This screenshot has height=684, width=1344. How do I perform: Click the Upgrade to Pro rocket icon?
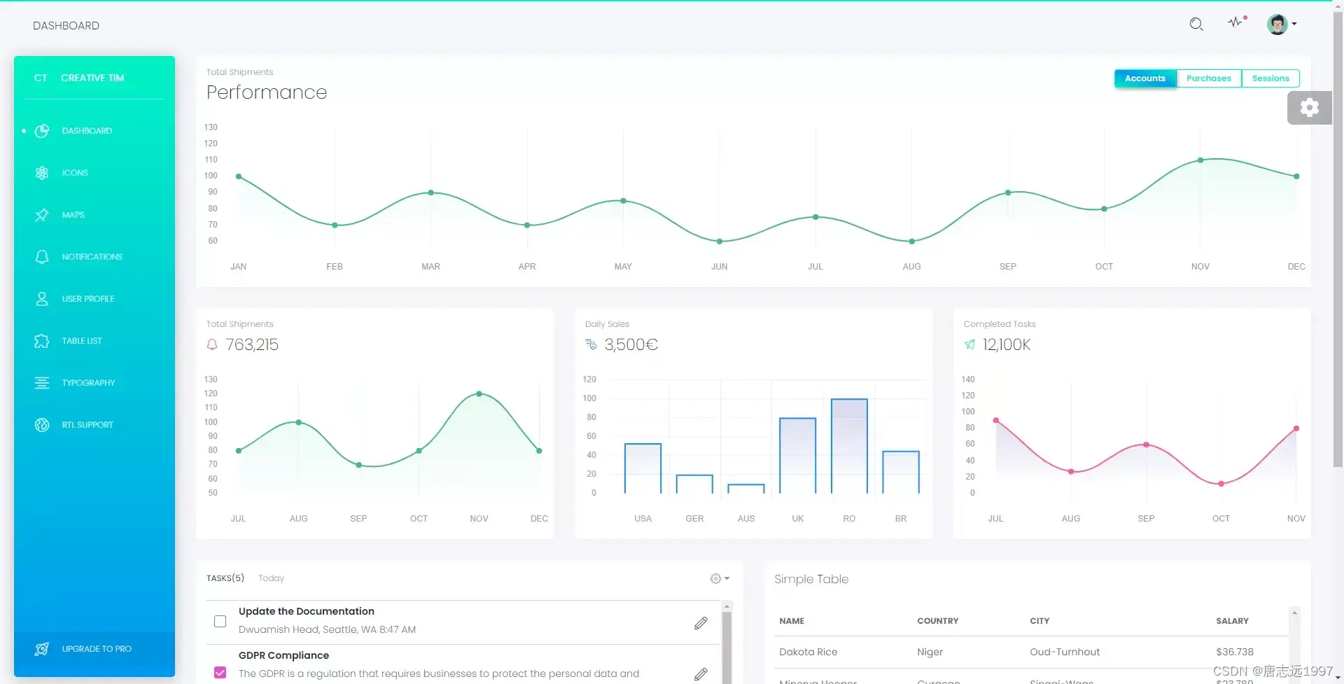42,649
